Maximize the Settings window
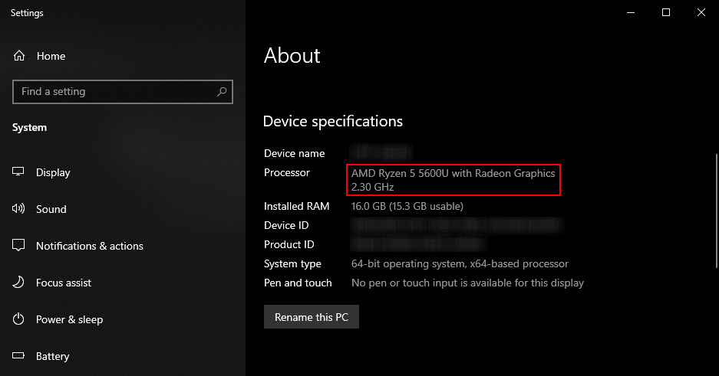Image resolution: width=719 pixels, height=376 pixels. coord(666,12)
